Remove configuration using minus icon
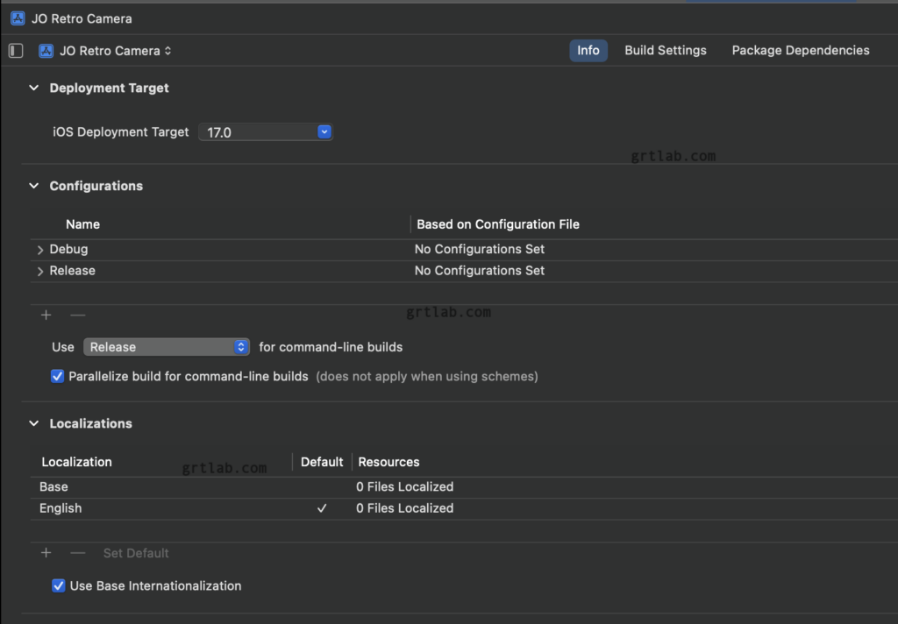The image size is (898, 624). coord(78,315)
